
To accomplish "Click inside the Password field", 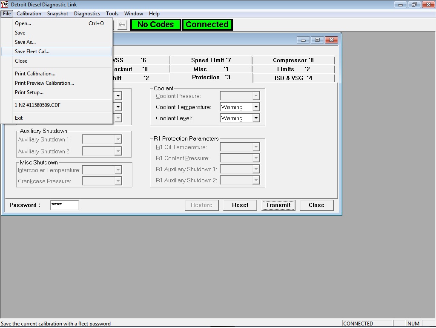I will click(64, 205).
